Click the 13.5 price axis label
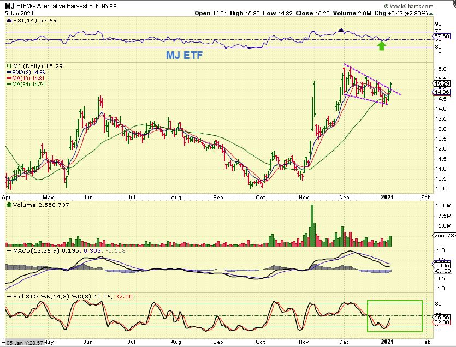The width and height of the screenshot is (456, 347). pos(441,119)
